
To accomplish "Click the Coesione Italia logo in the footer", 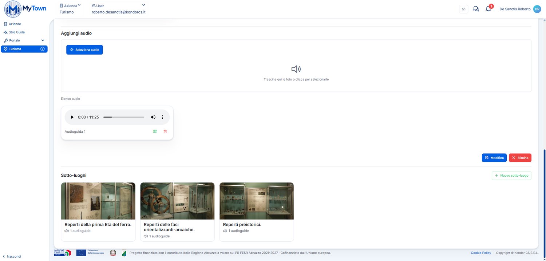I will 63,253.
